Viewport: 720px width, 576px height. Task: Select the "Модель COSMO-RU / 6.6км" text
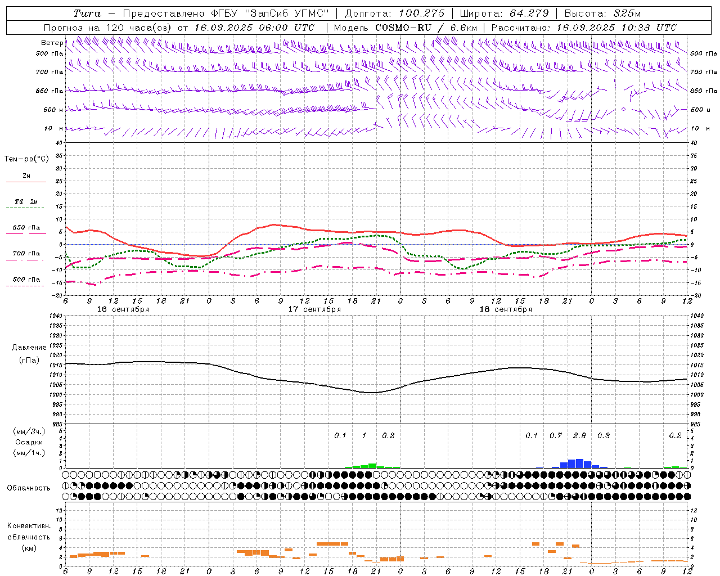click(406, 28)
